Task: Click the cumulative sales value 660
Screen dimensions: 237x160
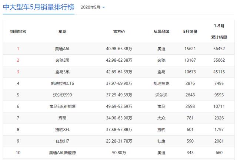Action: (219, 153)
